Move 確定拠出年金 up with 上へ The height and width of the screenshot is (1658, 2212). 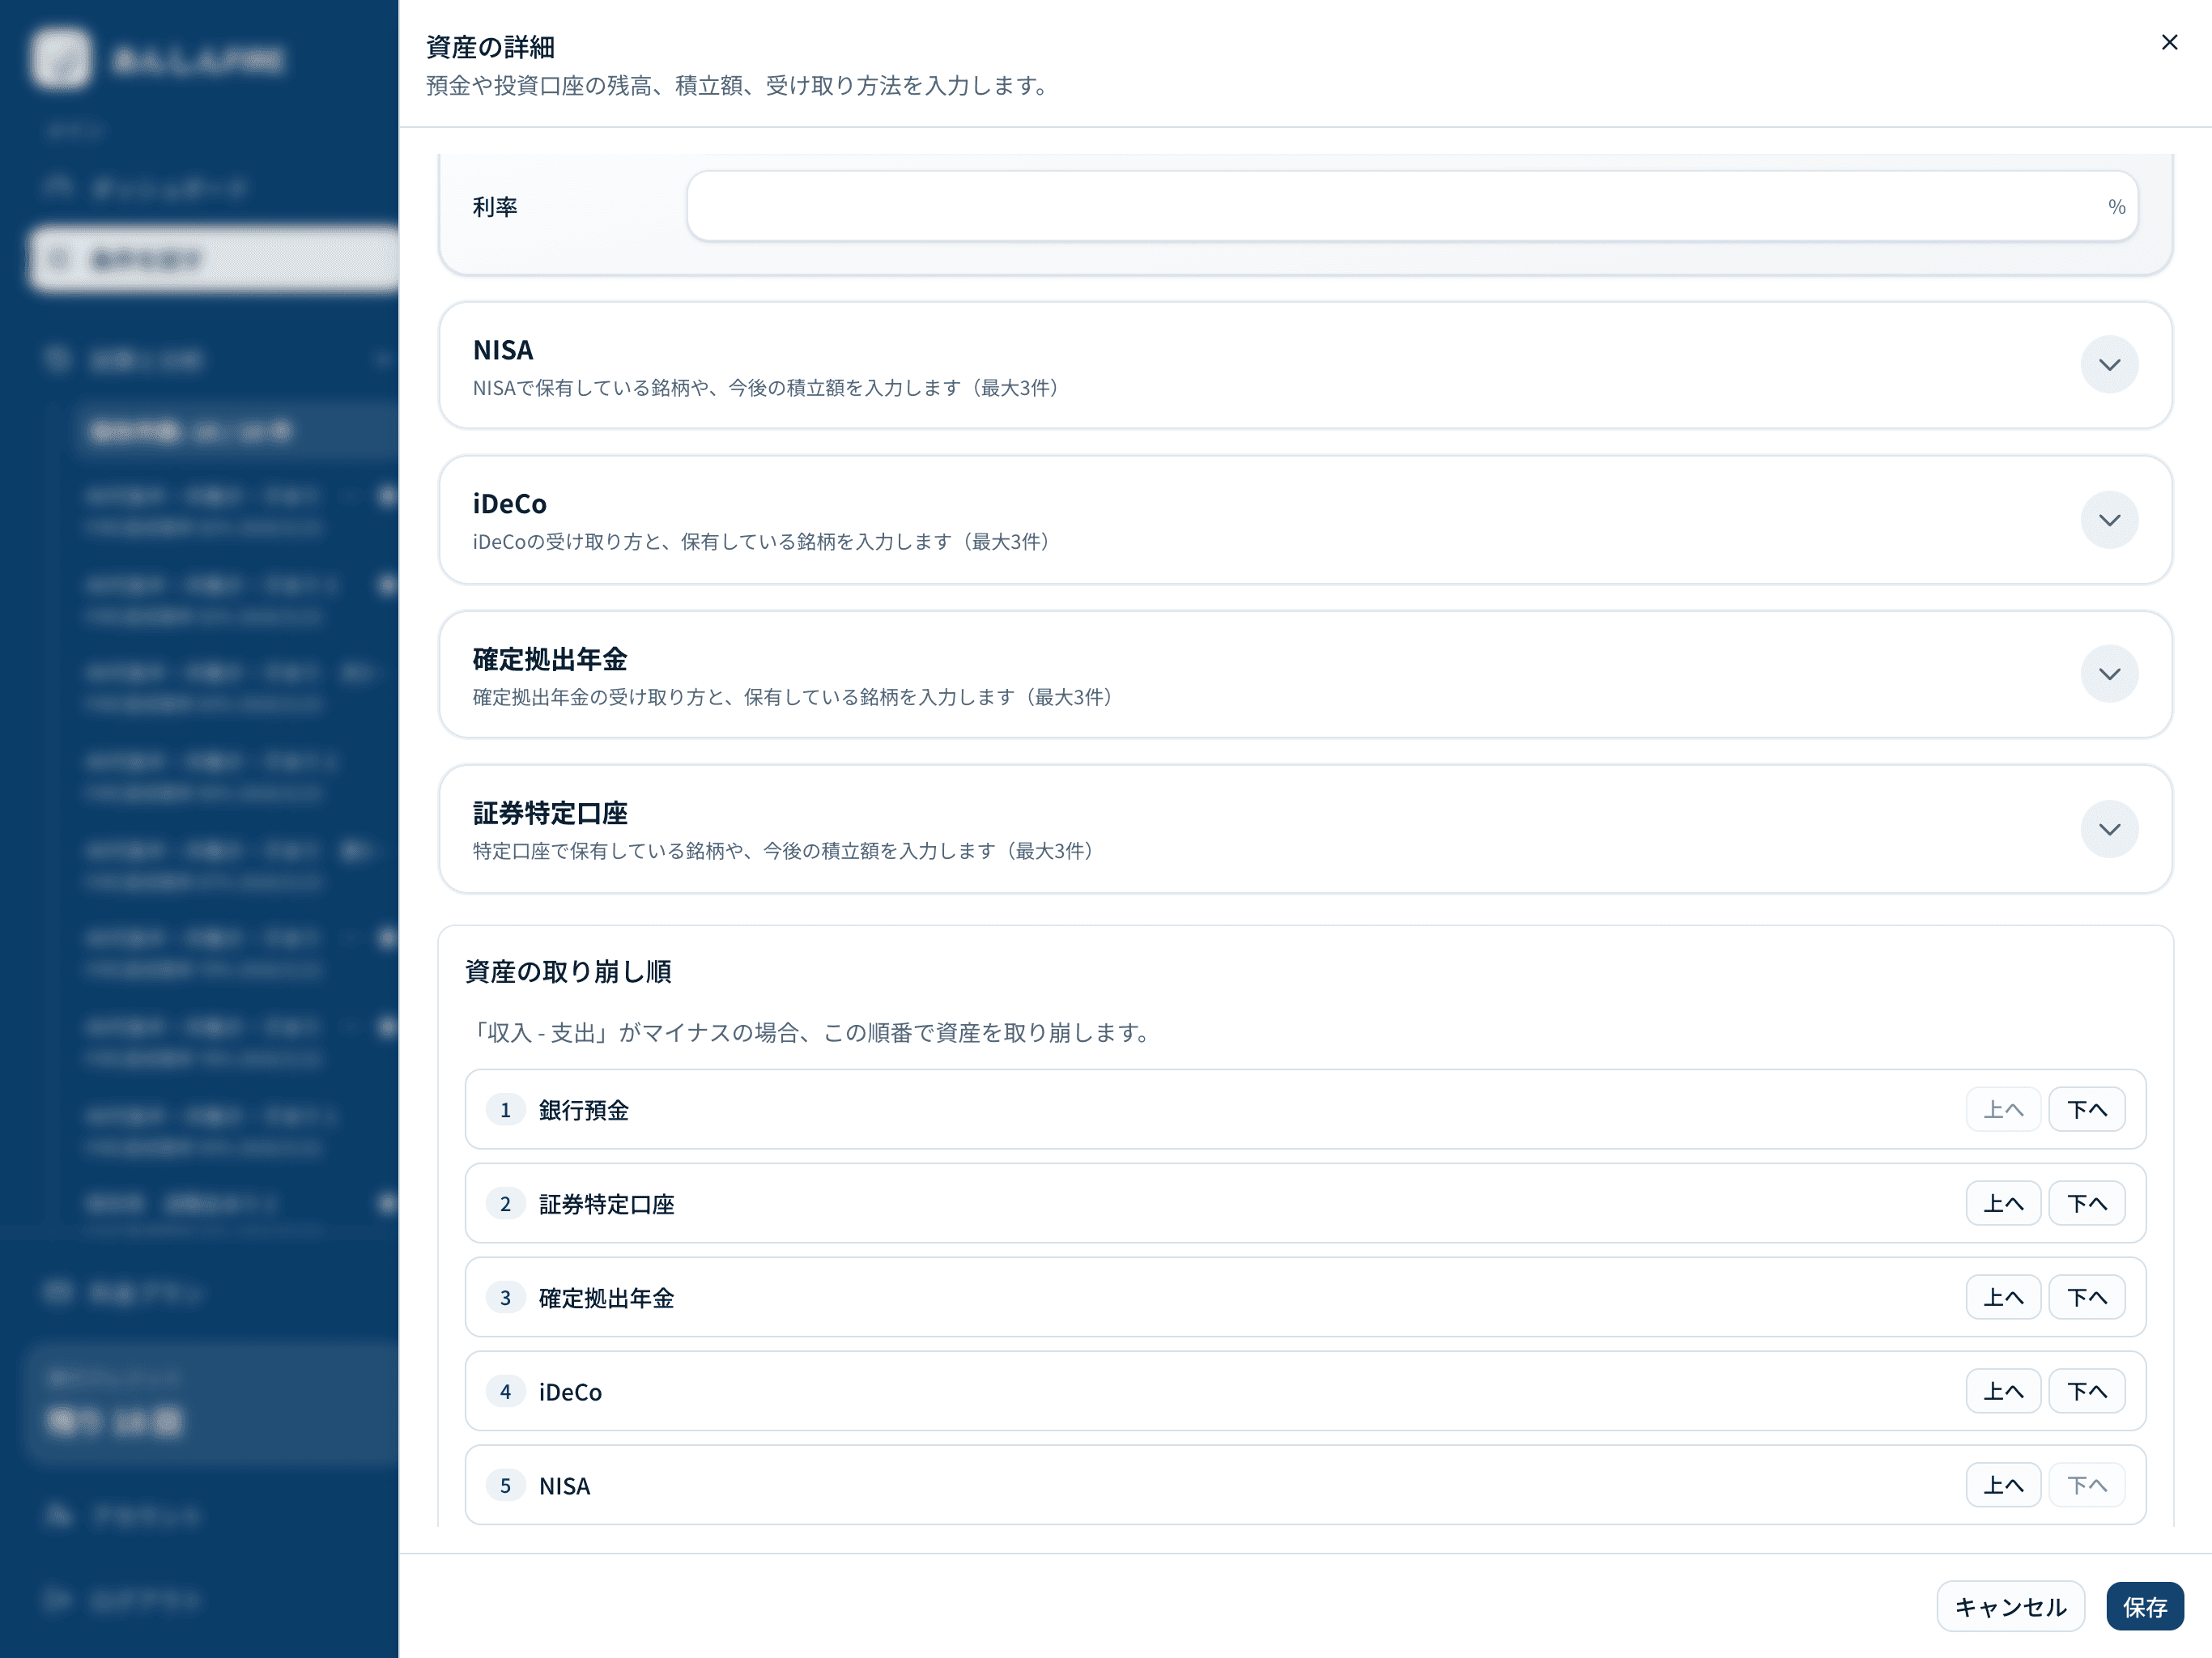tap(2003, 1297)
